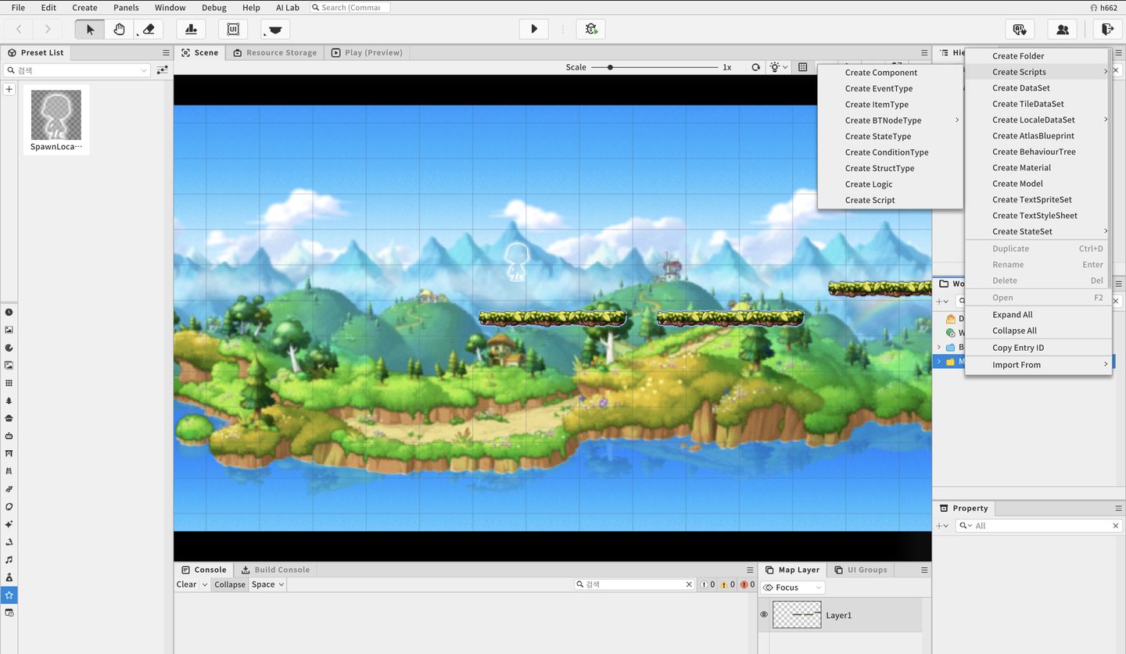Clear the console search with X

(689, 584)
